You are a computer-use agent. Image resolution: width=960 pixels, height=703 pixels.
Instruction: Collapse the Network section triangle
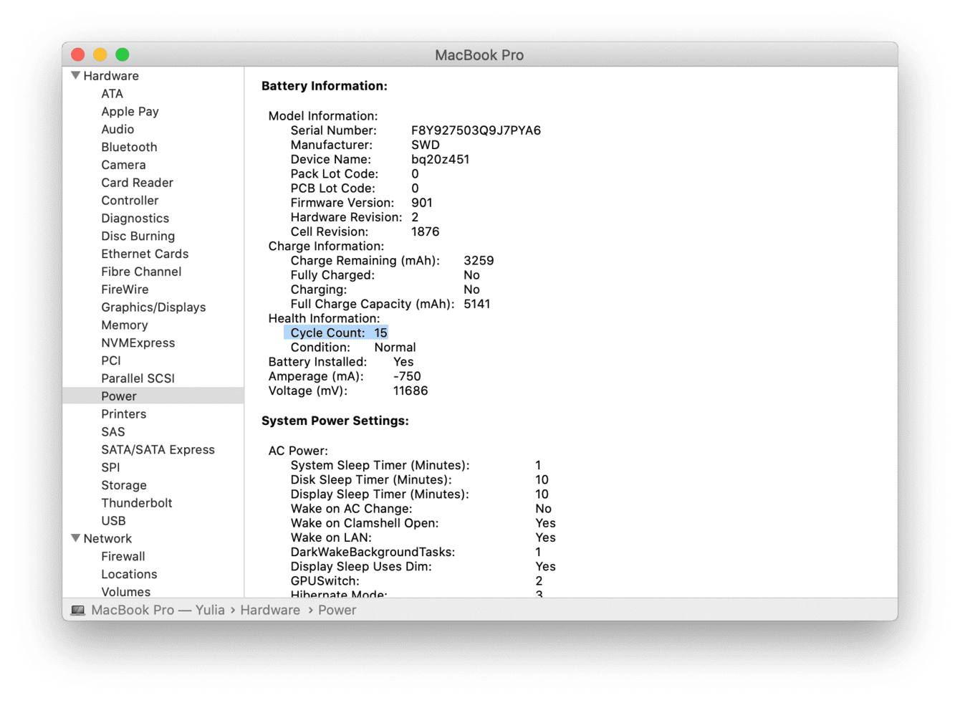[76, 538]
